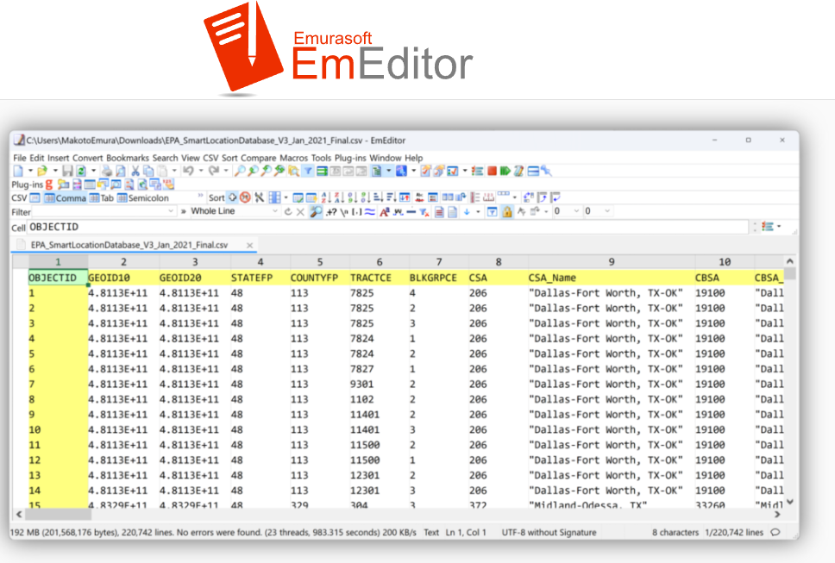Click the Abort (red no-symbol) icon in filter bar
835x563 pixels.
click(245, 197)
